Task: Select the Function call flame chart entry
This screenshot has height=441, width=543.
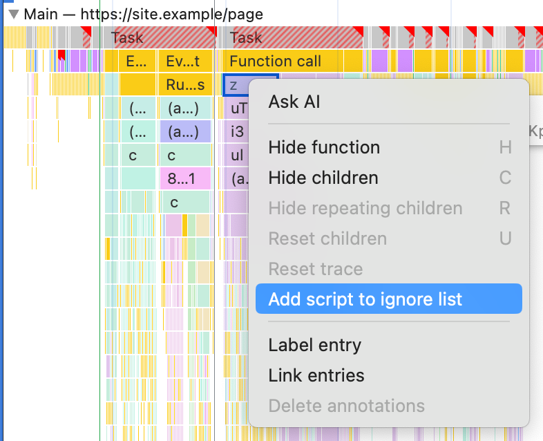Action: pyautogui.click(x=275, y=62)
